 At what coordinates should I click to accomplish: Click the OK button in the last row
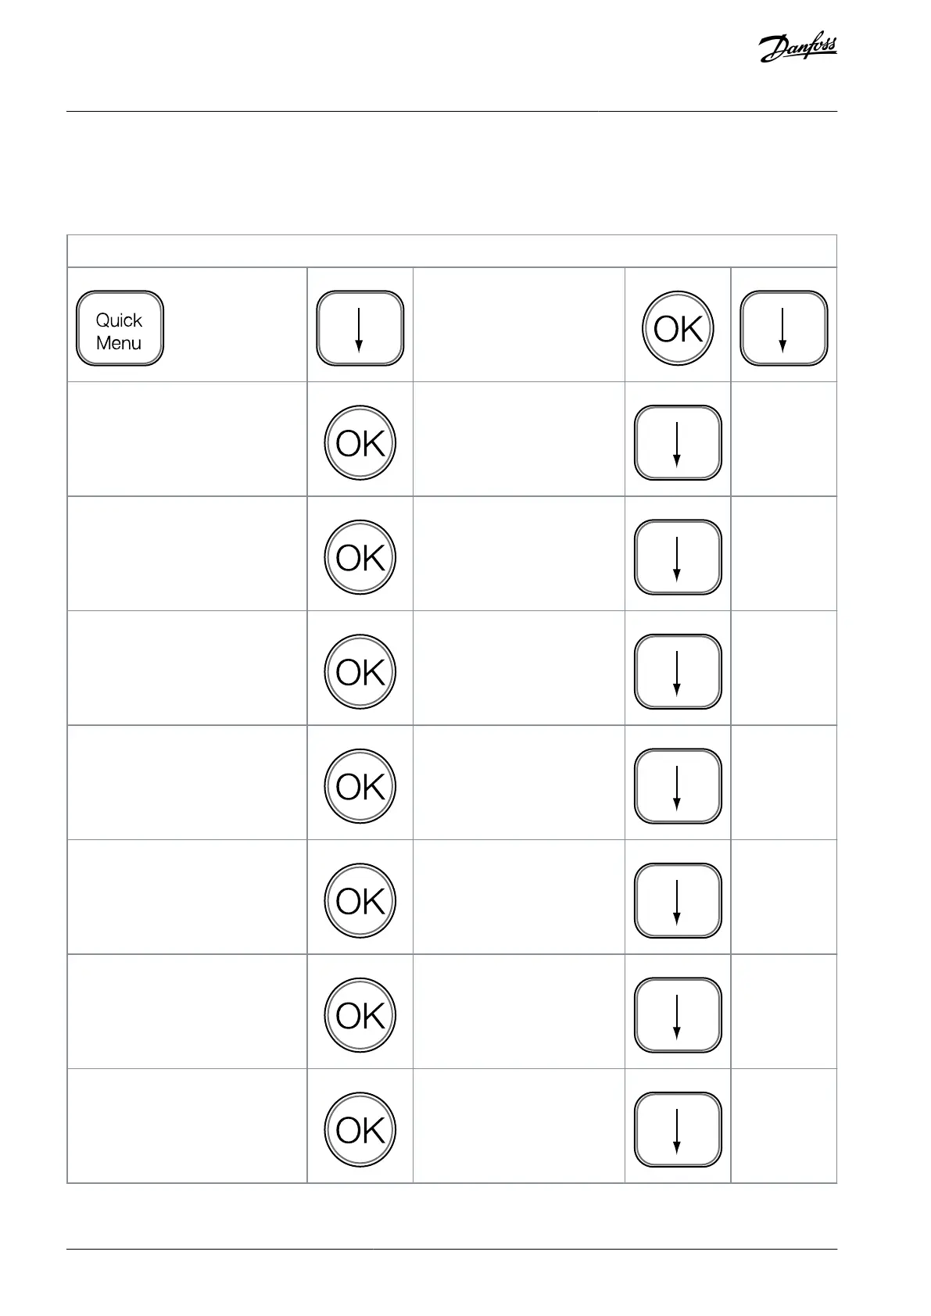360,1130
